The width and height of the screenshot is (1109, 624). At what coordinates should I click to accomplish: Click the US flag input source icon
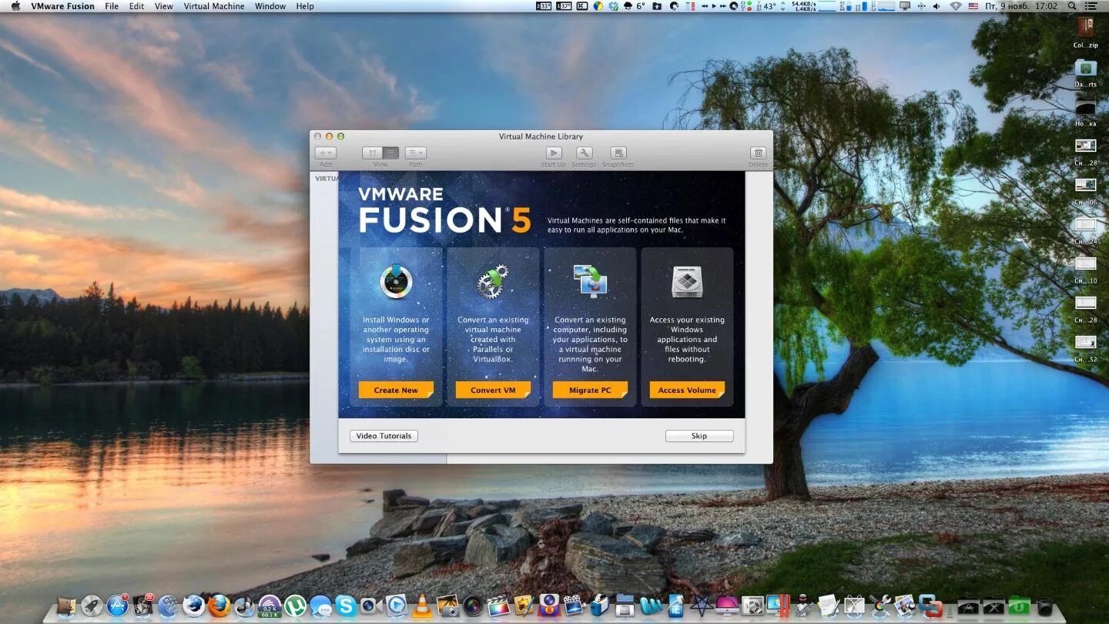pos(973,6)
